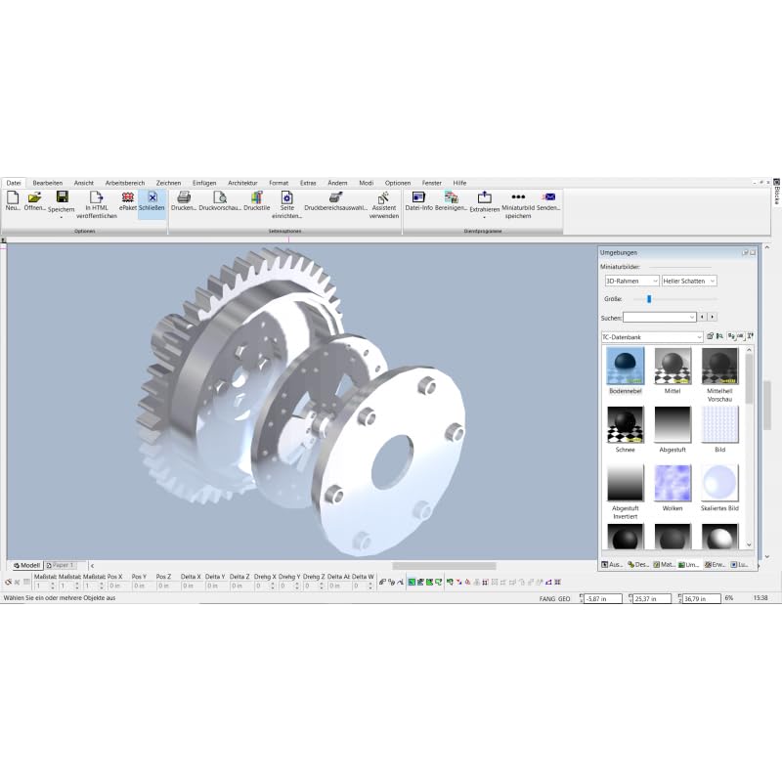Open the Ansicht menu

pos(84,183)
